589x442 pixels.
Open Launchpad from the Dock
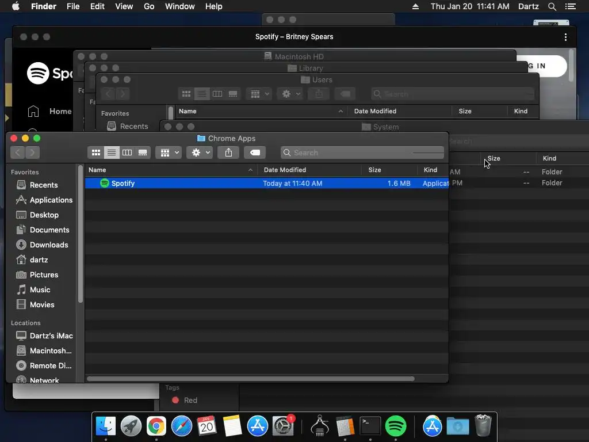coord(131,426)
